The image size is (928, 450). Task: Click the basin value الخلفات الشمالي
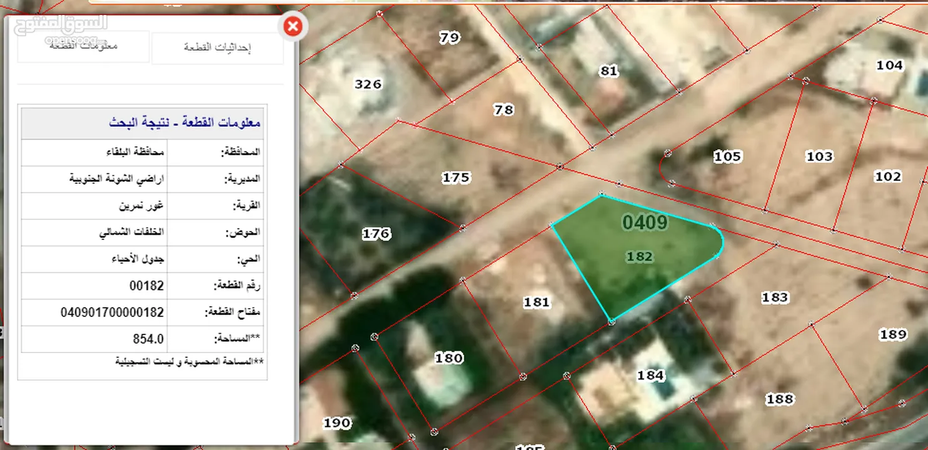131,232
